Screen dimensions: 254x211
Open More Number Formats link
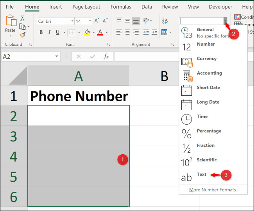[214, 190]
